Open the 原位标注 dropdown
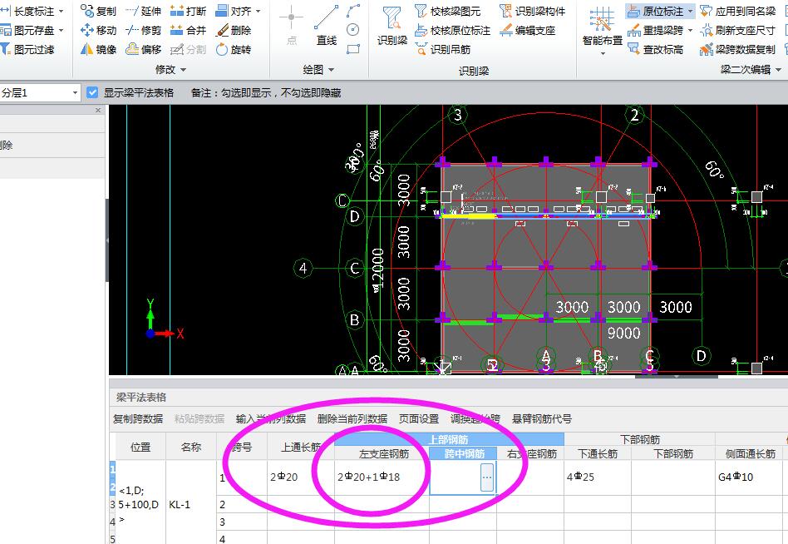 [x=691, y=11]
